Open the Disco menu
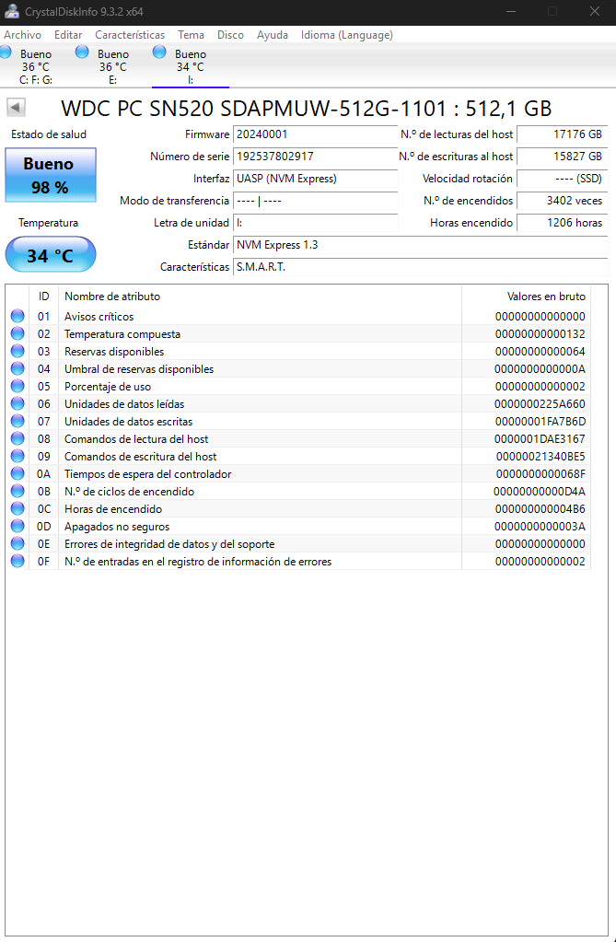Image resolution: width=616 pixels, height=942 pixels. [230, 35]
